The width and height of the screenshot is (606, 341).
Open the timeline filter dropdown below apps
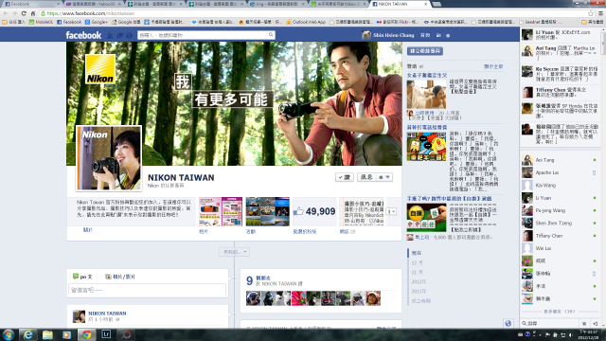coord(234,252)
